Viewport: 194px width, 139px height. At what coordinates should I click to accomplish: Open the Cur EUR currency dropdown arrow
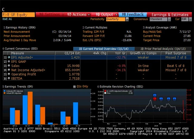[190, 19]
